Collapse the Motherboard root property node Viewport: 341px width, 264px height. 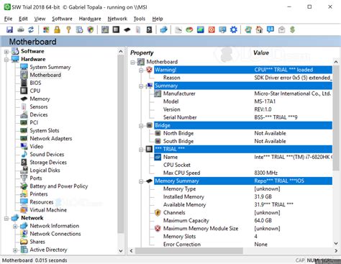coord(132,63)
